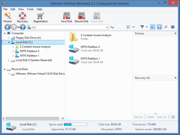Click the Recovery lifebuoy icon
This screenshot has height=135, width=180.
click(22, 16)
